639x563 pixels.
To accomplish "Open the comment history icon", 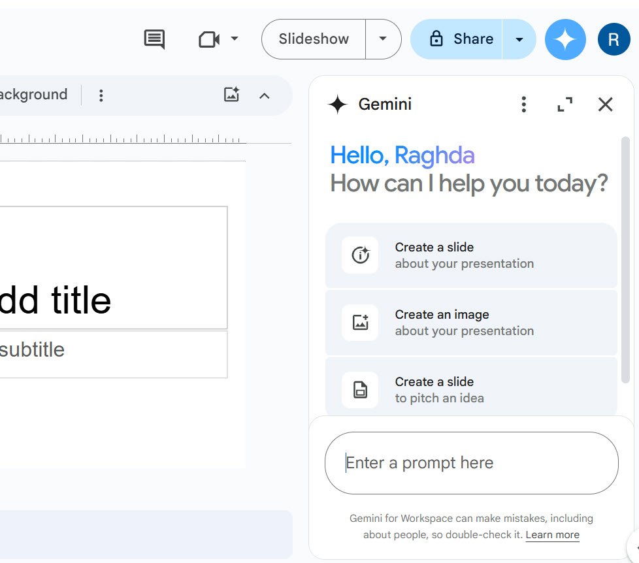I will click(154, 39).
